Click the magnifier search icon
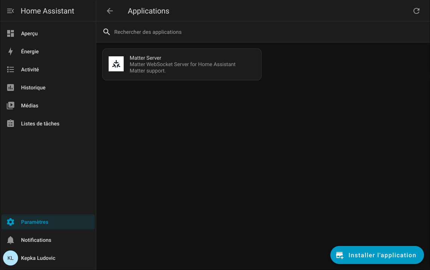 coord(107,32)
